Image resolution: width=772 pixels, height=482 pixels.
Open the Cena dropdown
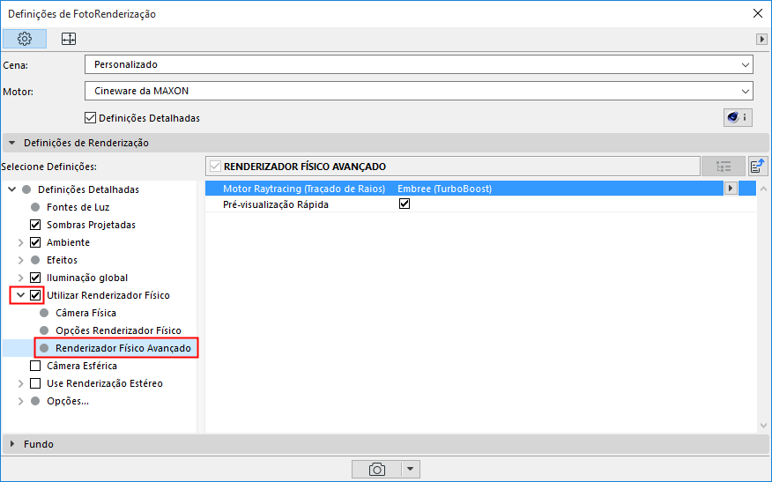[419, 64]
